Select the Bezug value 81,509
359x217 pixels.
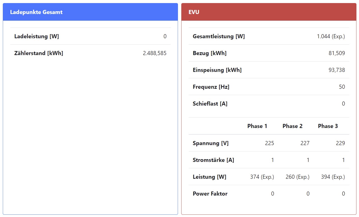click(337, 53)
